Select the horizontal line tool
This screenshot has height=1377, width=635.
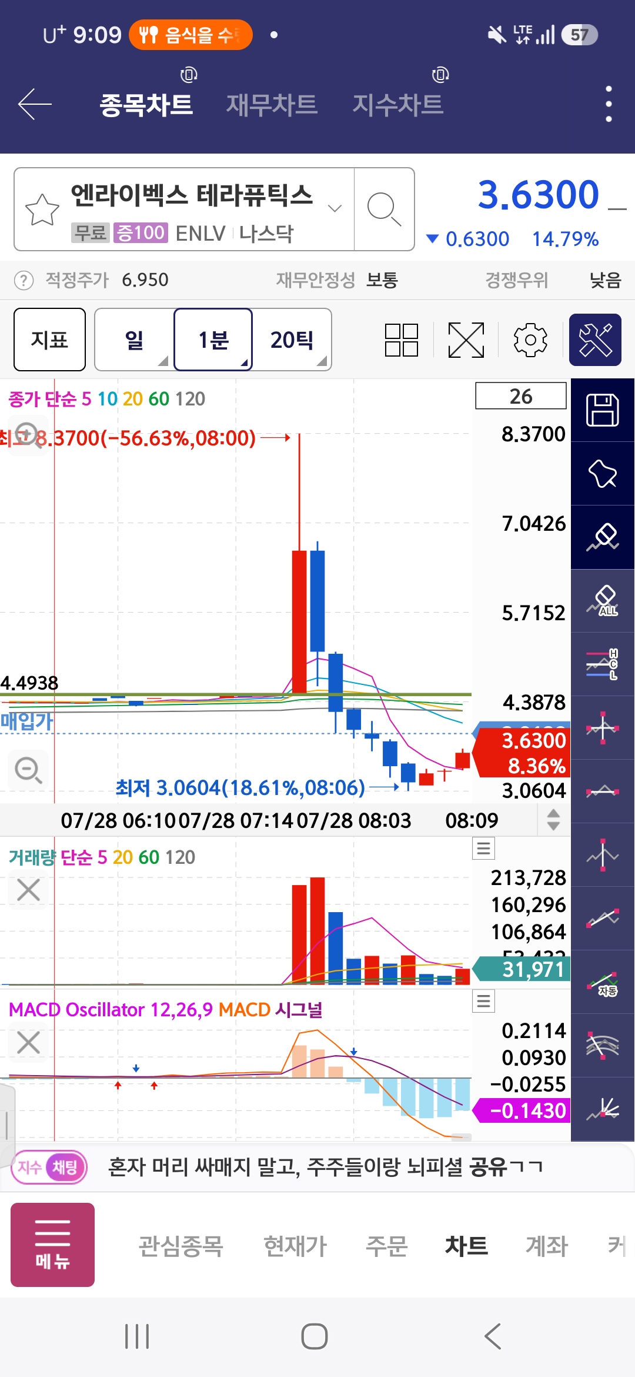pos(603,791)
